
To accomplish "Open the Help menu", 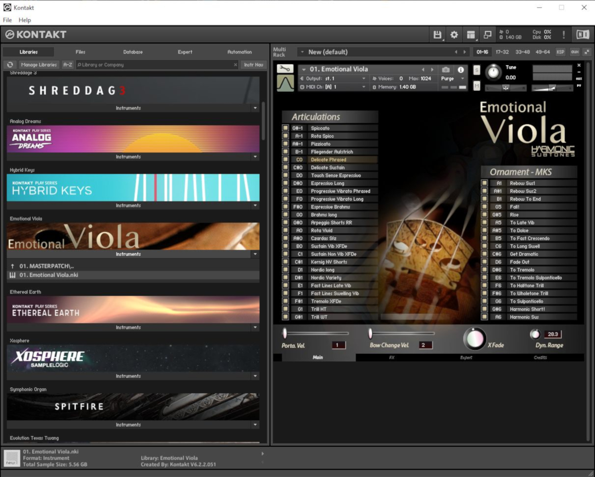I will 25,20.
